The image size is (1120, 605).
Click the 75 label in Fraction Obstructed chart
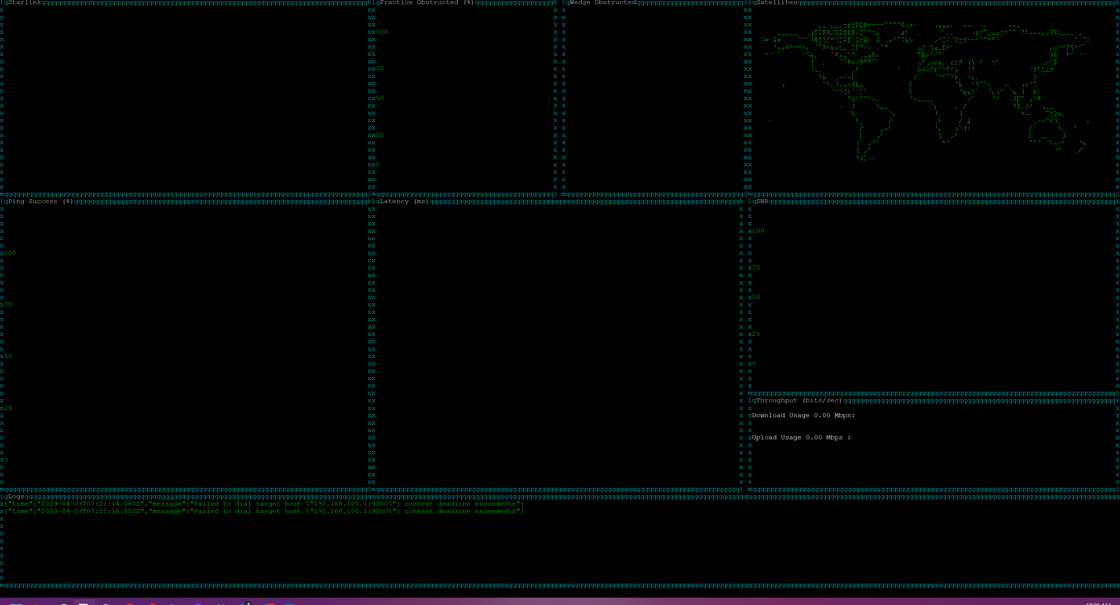pos(380,69)
